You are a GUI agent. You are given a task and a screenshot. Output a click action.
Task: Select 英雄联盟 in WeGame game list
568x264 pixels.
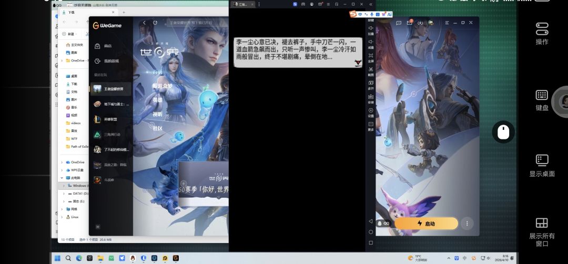(110, 119)
